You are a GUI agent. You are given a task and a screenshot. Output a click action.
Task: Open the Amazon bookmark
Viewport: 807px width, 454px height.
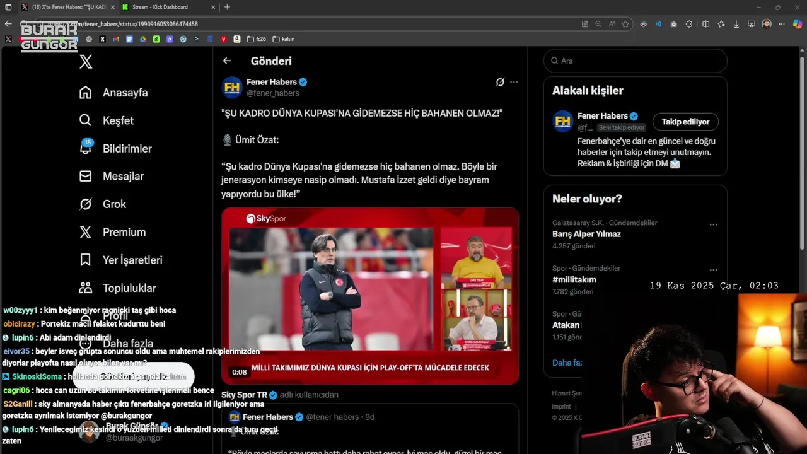[x=237, y=39]
